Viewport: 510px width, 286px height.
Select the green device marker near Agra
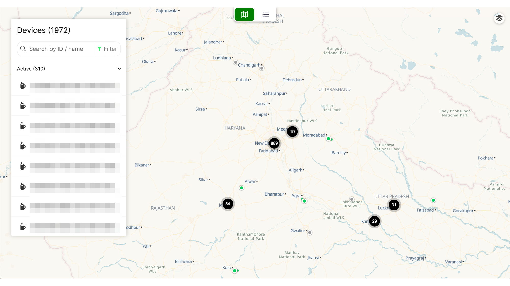(x=304, y=201)
